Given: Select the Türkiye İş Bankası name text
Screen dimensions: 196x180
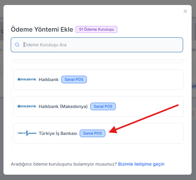Looking at the screenshot, I should click(x=58, y=133).
